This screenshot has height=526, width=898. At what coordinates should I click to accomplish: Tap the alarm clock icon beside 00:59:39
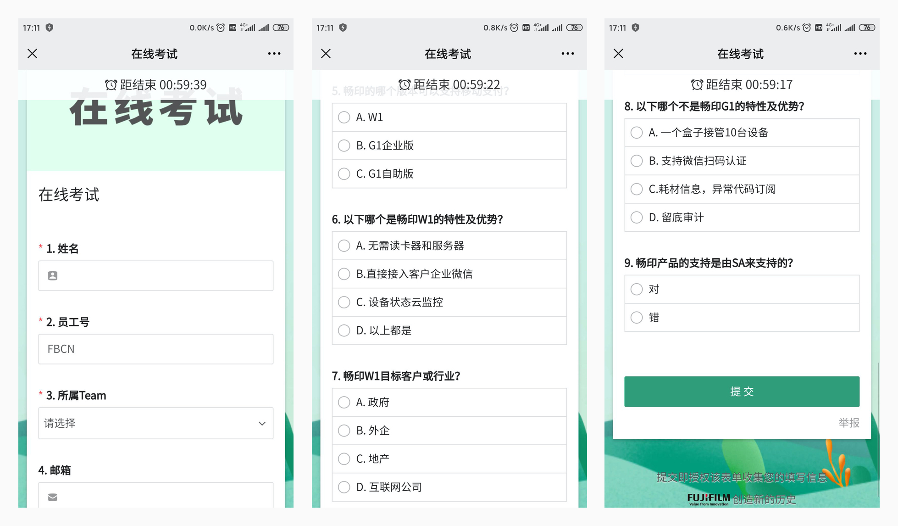(111, 84)
